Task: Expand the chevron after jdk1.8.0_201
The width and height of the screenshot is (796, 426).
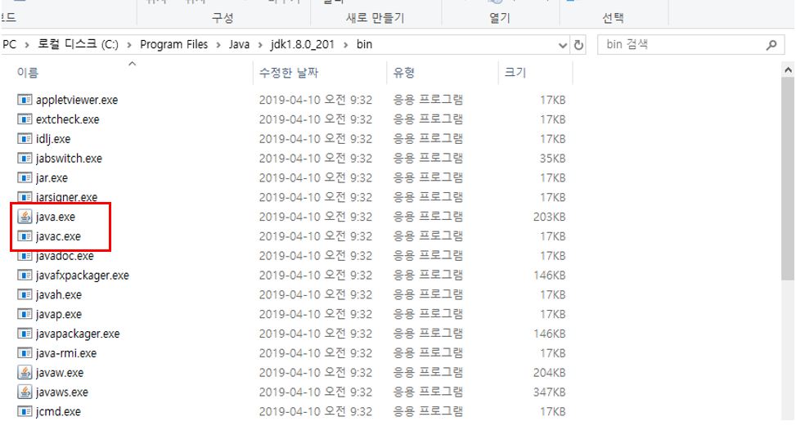Action: click(x=346, y=45)
